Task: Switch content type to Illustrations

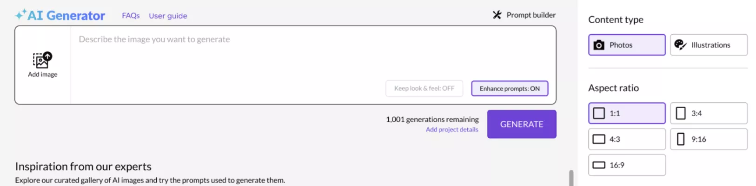Action: [x=709, y=45]
